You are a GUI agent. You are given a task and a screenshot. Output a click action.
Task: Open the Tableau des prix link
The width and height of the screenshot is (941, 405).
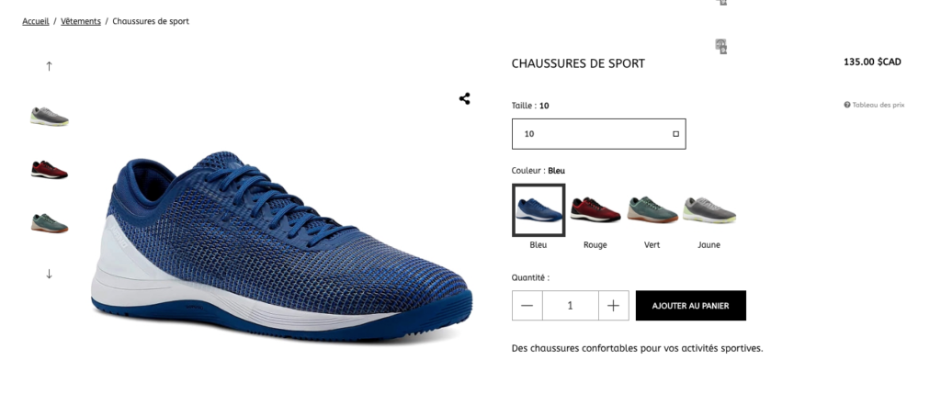click(878, 105)
